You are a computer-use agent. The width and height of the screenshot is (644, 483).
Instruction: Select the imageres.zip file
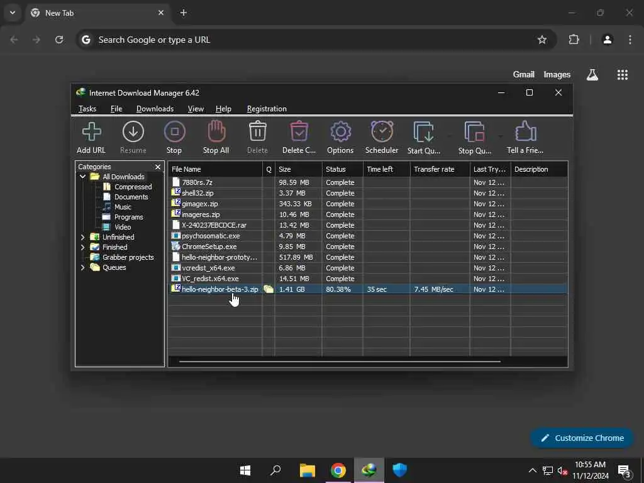[x=201, y=214]
